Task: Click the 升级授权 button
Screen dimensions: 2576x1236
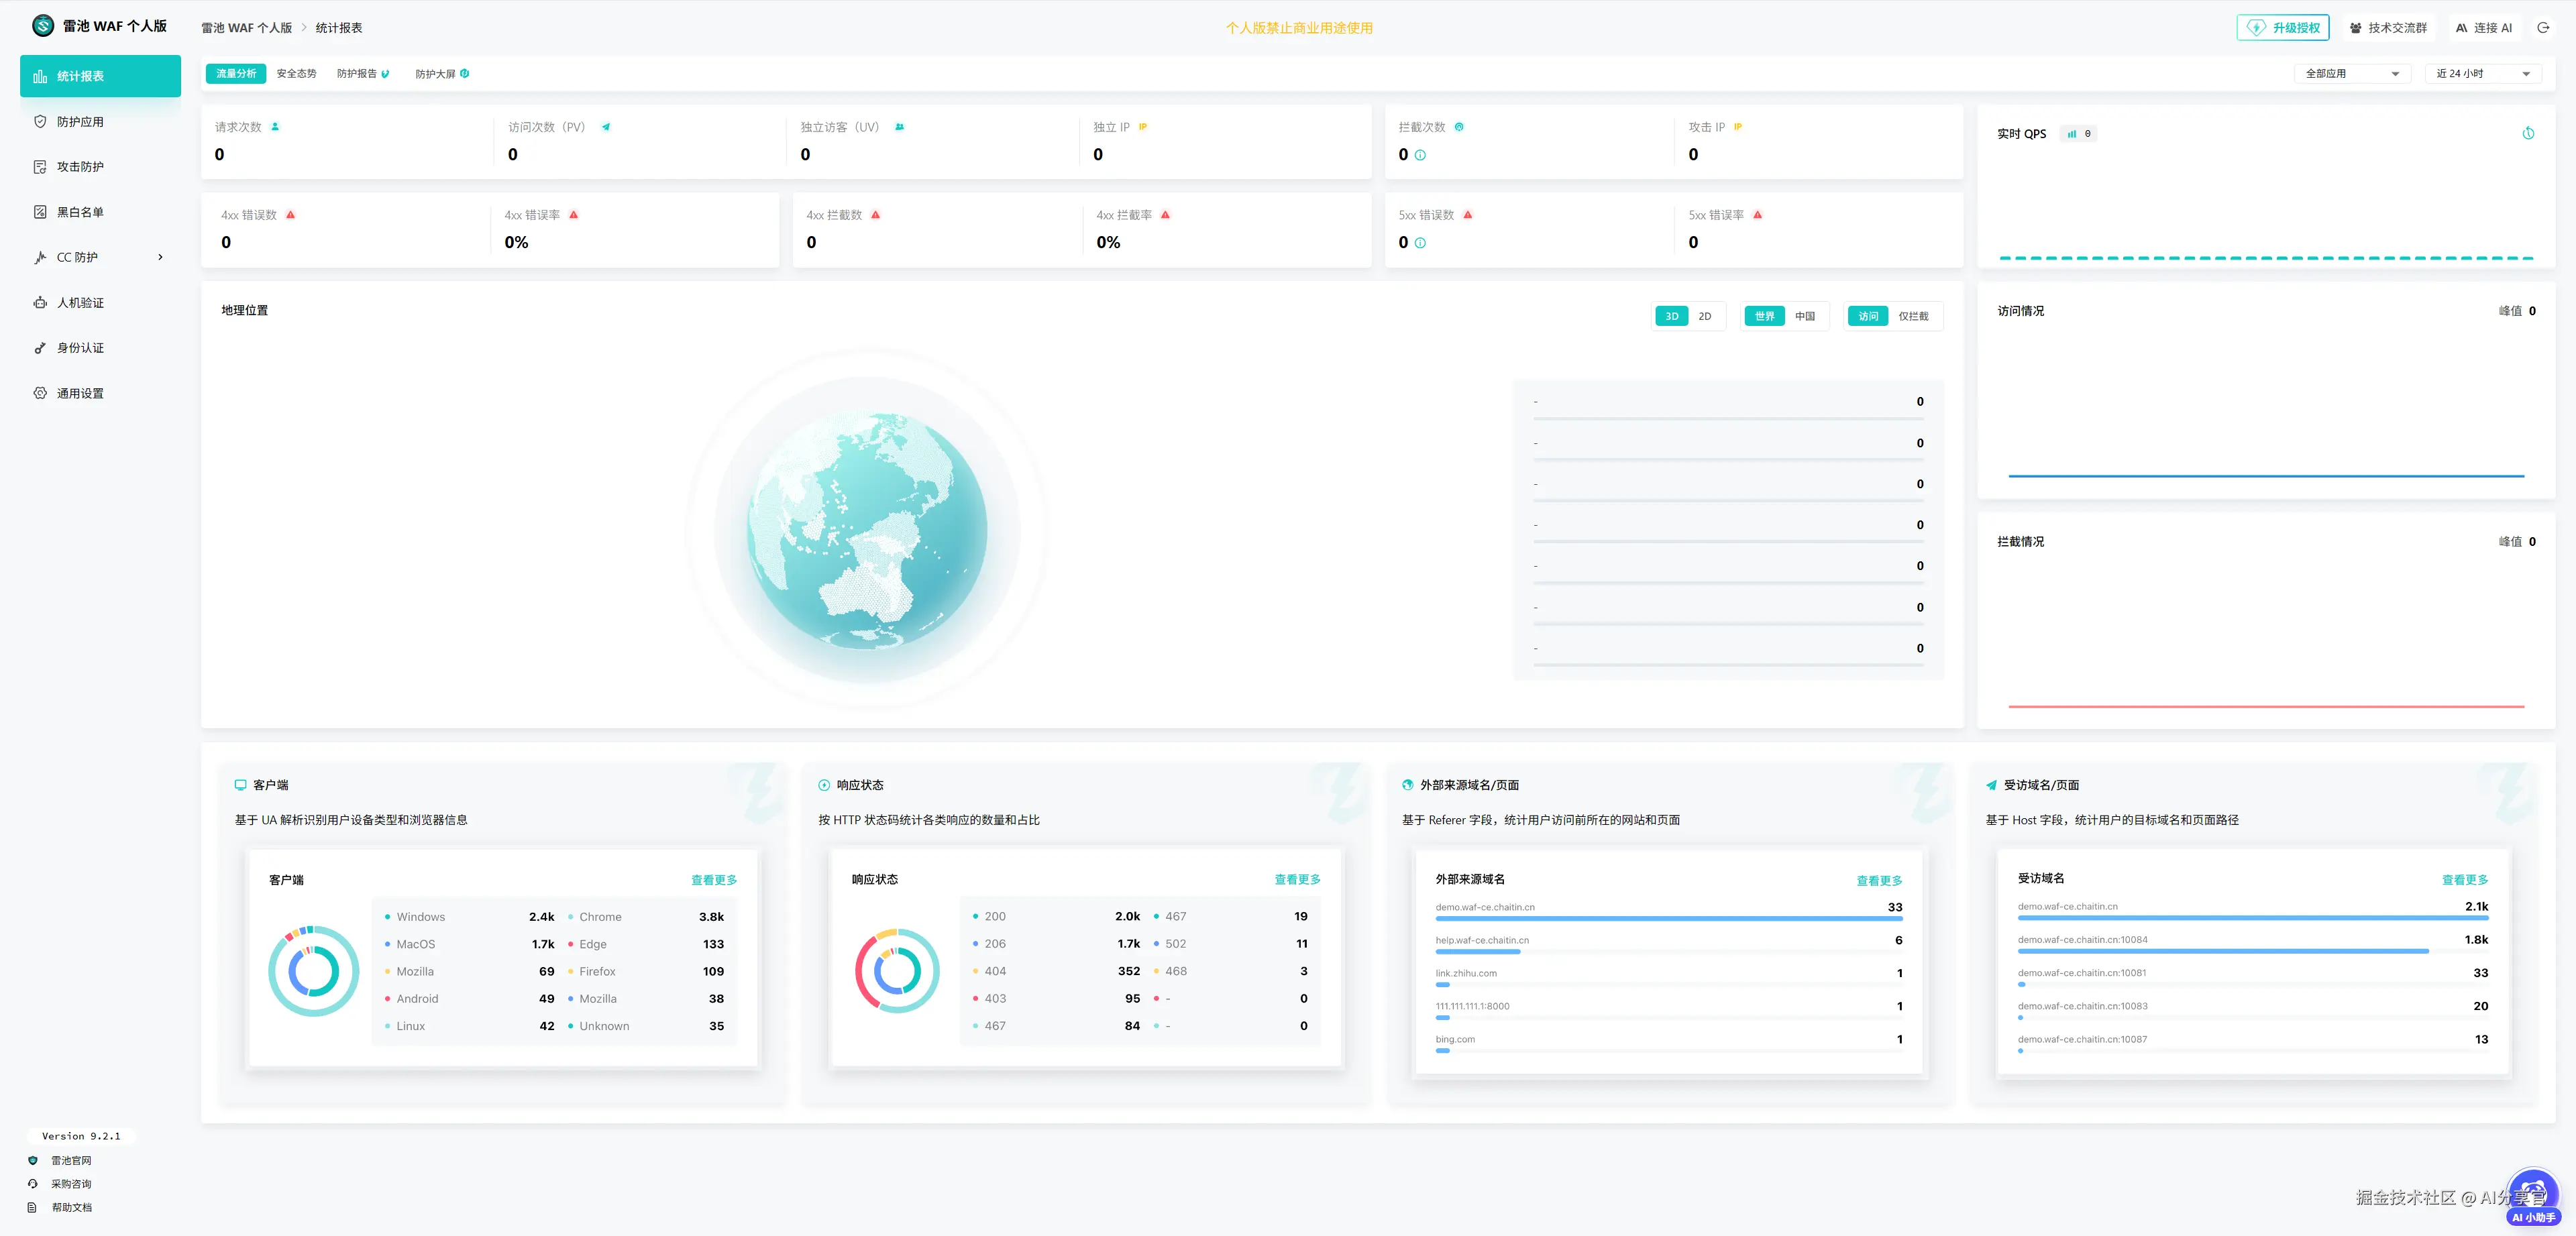Action: (x=2283, y=28)
